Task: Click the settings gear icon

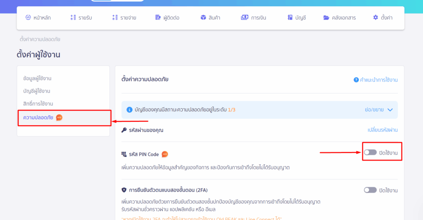Action: (375, 18)
